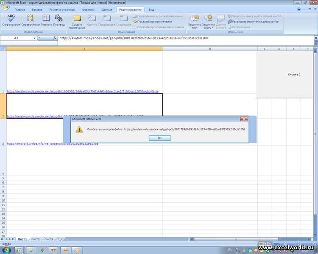Select column D header
Viewport: 318px width, 254px height.
(279, 49)
